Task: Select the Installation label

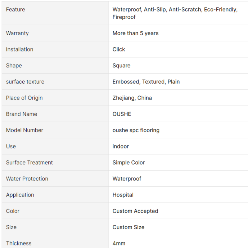Action: pyautogui.click(x=20, y=49)
